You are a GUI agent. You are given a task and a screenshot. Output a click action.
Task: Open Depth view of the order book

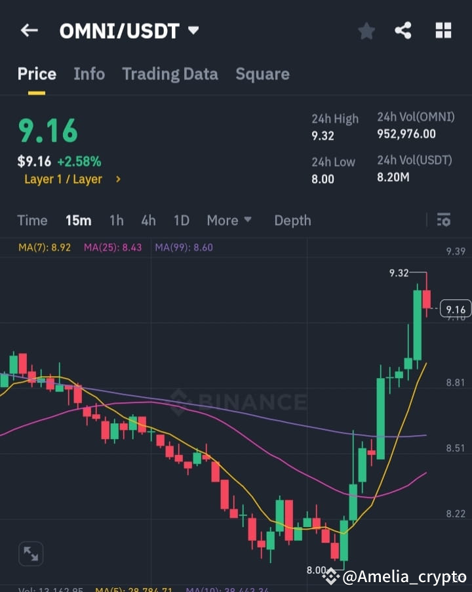tap(292, 221)
